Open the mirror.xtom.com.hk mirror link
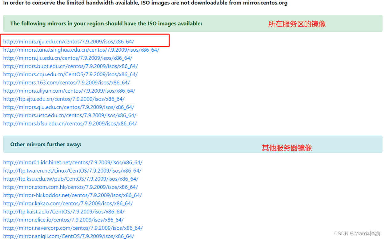385x239 pixels. point(70,187)
